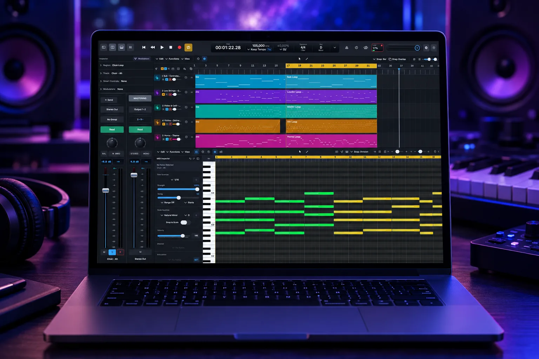
Task: Adjust the Swing slider in MIDI Inspector
Action: (x=178, y=198)
